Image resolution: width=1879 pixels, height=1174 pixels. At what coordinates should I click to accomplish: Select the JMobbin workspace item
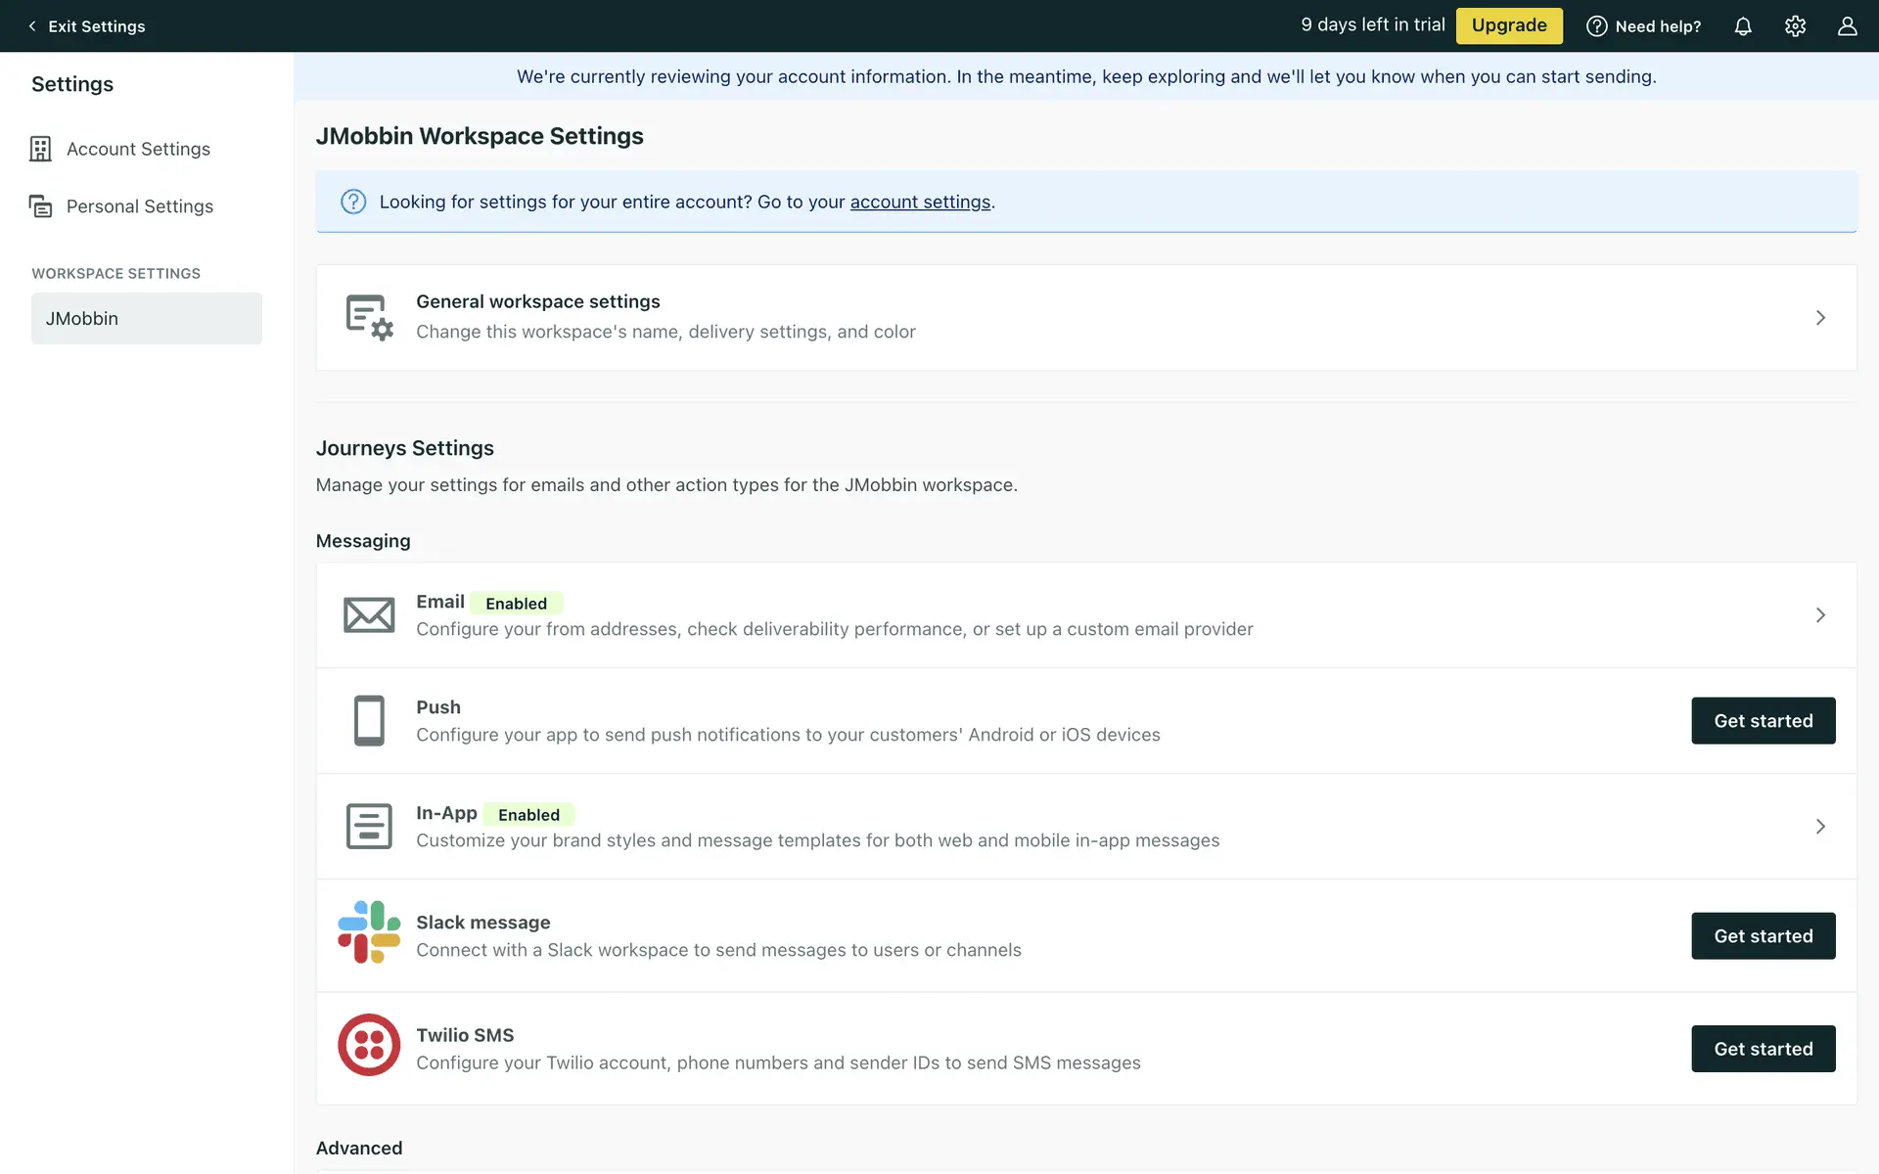[147, 318]
